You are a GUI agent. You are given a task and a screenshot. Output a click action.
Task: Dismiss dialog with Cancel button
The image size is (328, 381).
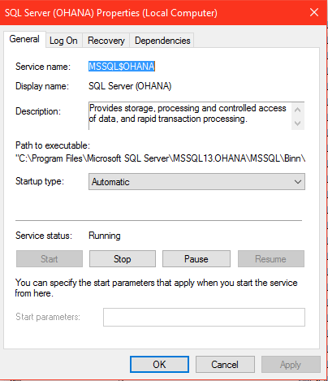point(225,365)
